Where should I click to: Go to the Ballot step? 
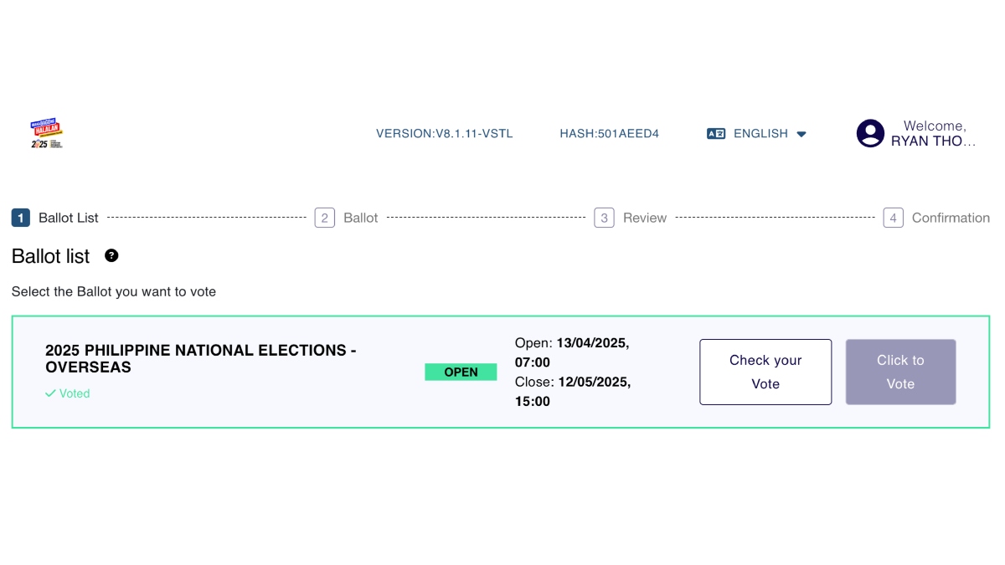click(361, 218)
